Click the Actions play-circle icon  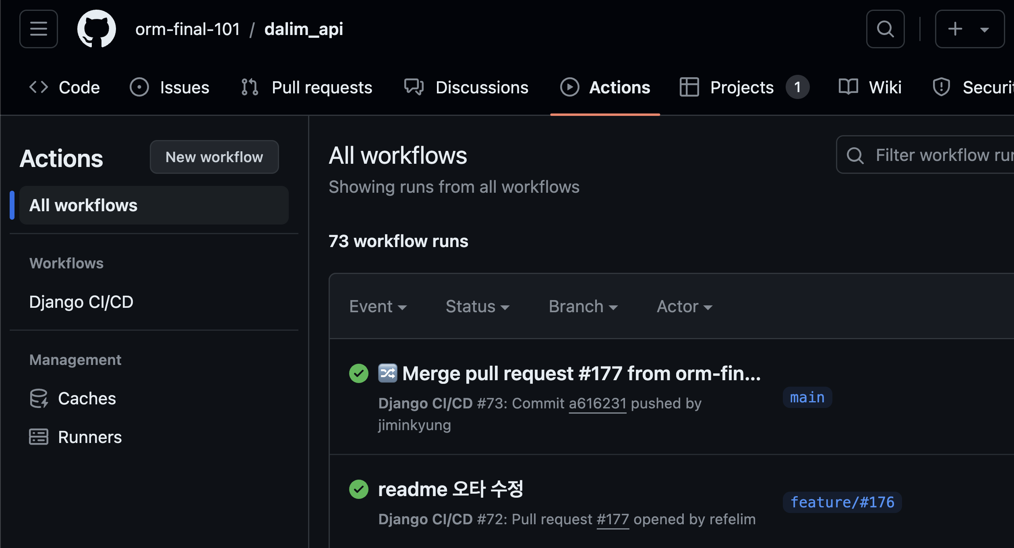tap(569, 87)
